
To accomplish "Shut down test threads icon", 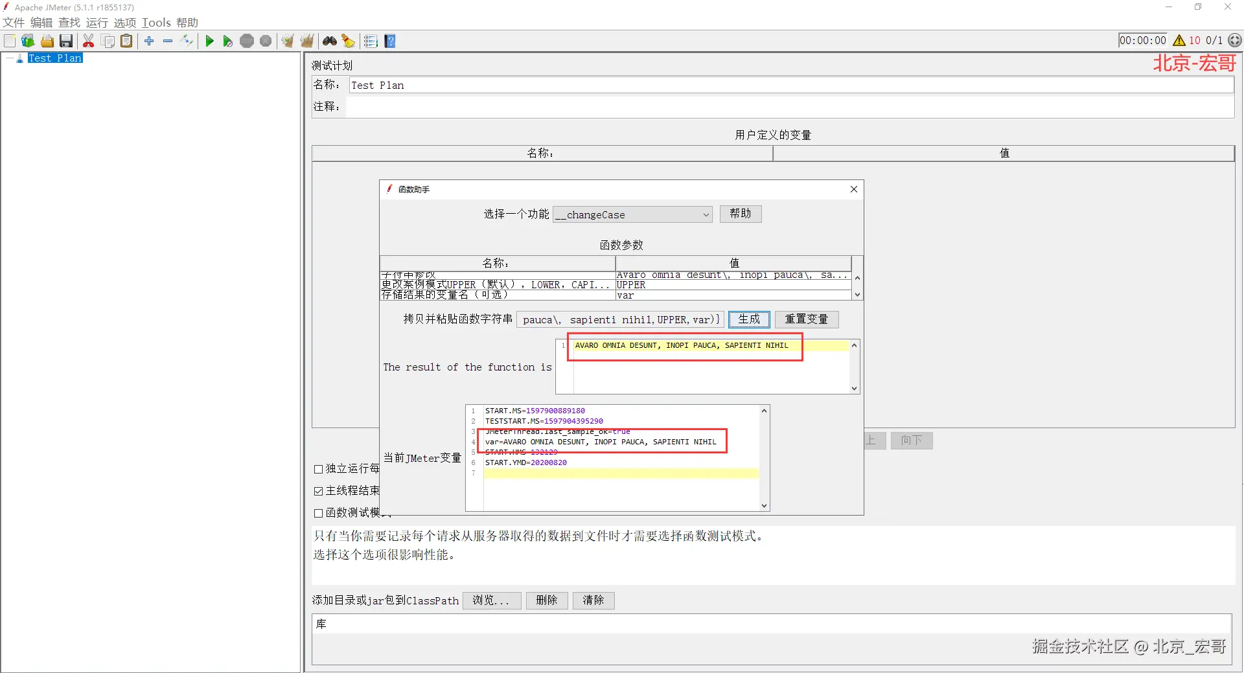I will point(266,41).
